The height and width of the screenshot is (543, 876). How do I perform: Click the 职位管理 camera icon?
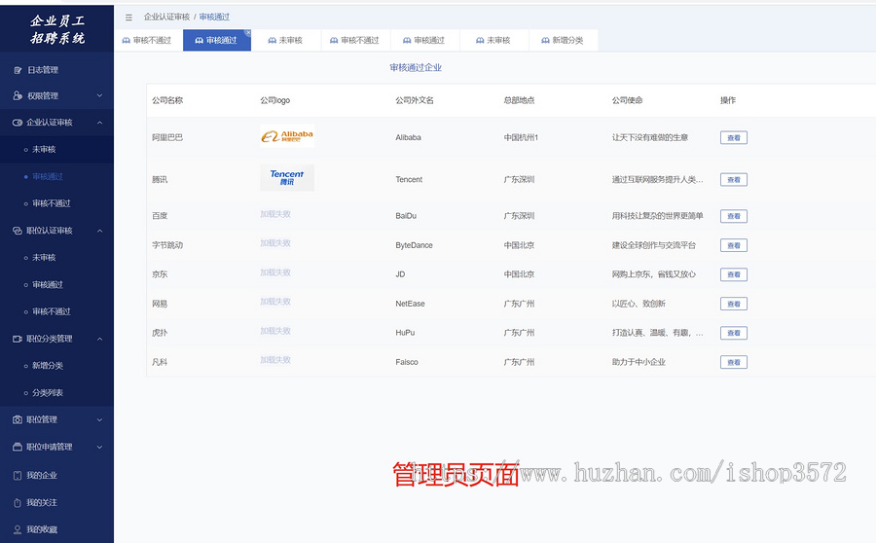pyautogui.click(x=18, y=419)
